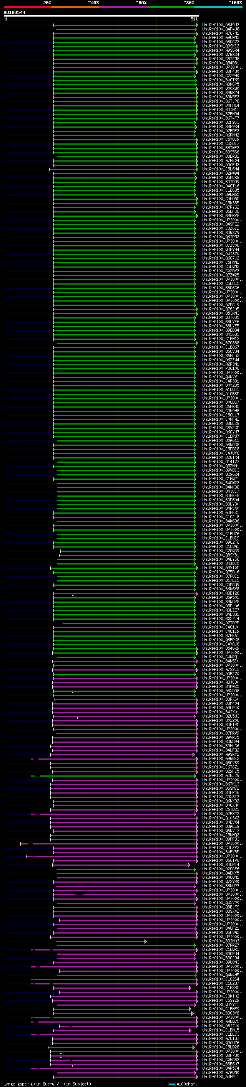
Task: Click hit label UniRef100_Q00XW0
Action: coord(221,89)
